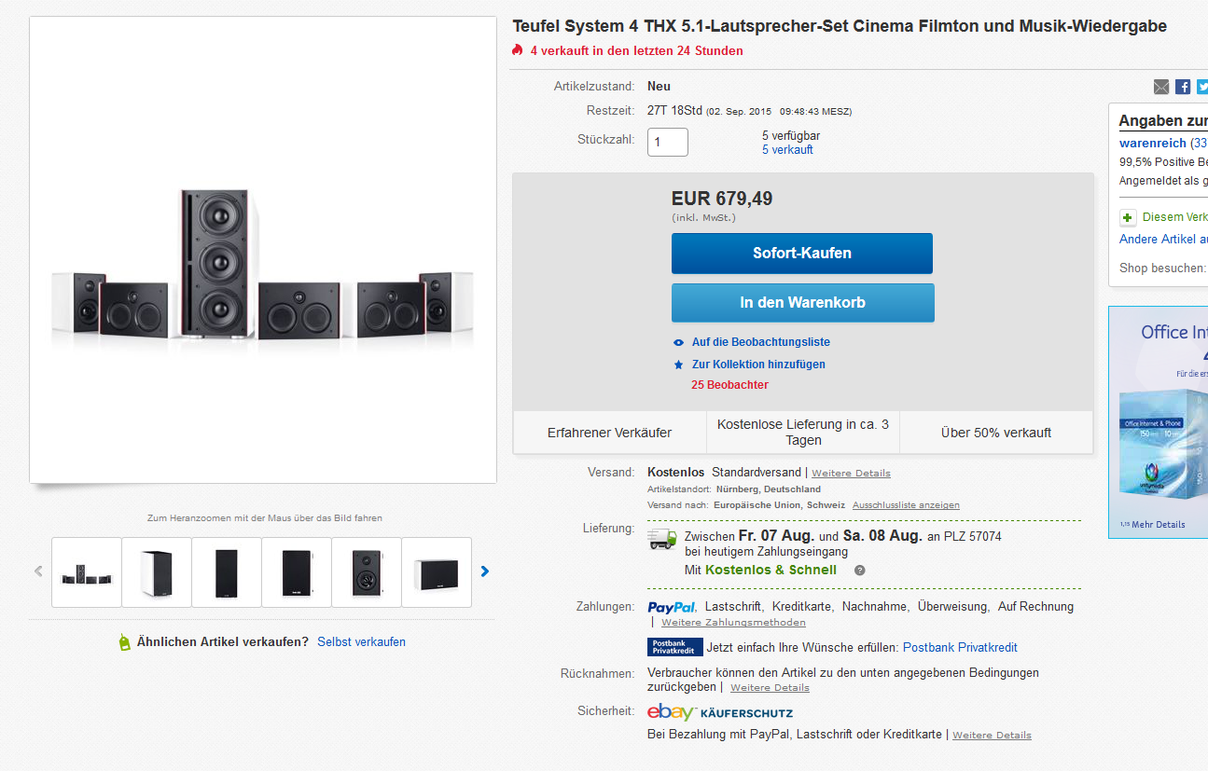1208x771 pixels.
Task: Open the Weitere Zahlungsmethoden link
Action: pos(733,623)
